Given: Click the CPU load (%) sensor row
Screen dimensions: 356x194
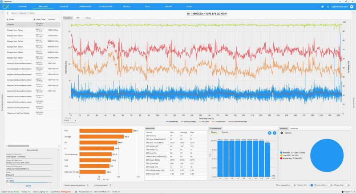Looking at the screenshot, I should 175,136.
